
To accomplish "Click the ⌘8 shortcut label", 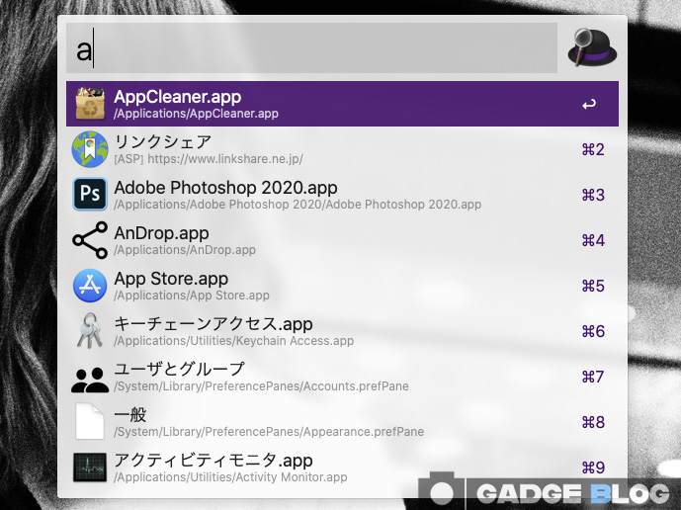I will [x=593, y=422].
